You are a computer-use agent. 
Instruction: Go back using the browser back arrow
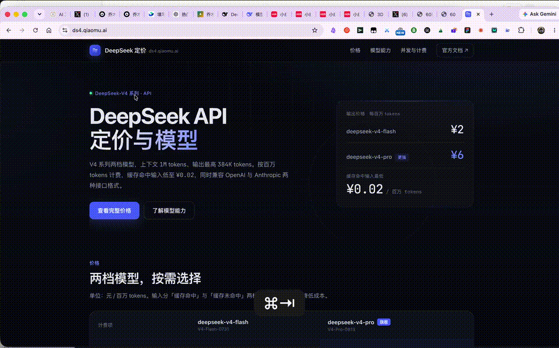pyautogui.click(x=9, y=30)
